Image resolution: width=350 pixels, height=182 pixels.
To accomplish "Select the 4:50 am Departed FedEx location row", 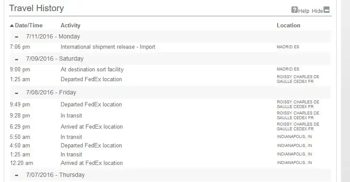I will [x=170, y=145].
